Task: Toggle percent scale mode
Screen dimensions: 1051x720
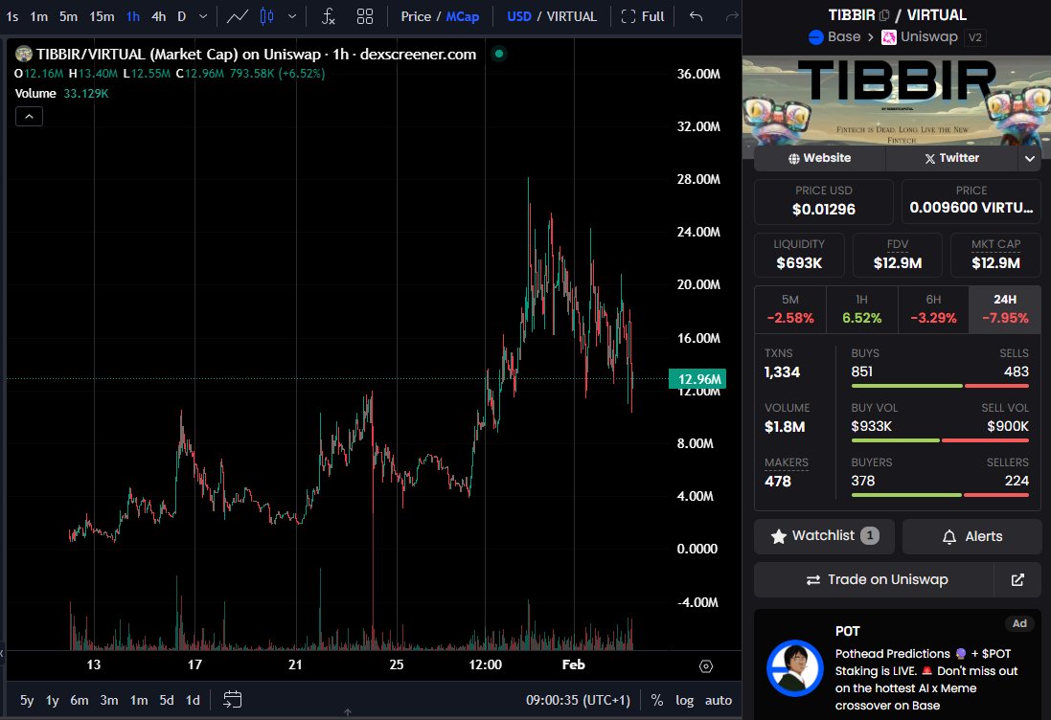Action: [657, 701]
